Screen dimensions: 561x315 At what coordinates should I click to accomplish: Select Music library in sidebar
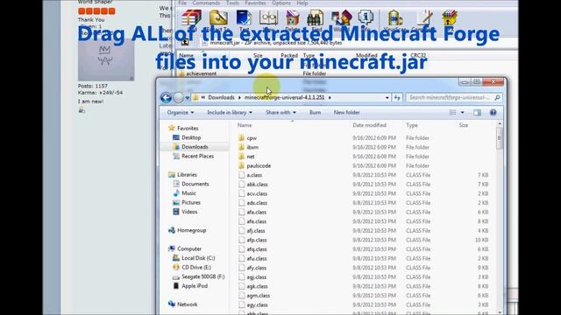coord(188,193)
